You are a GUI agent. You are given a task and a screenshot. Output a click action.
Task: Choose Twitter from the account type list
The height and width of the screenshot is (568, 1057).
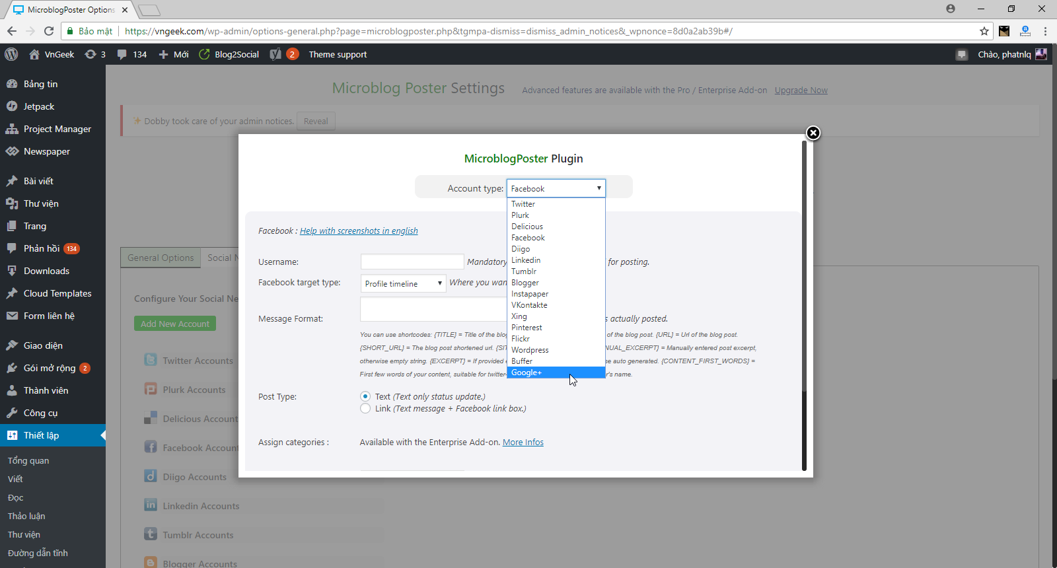[x=556, y=204]
